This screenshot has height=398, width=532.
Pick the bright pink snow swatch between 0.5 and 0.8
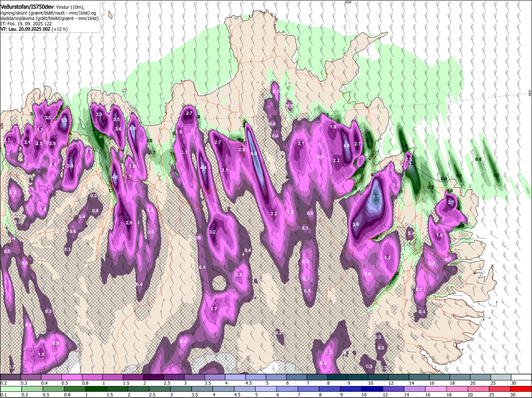[x=71, y=377]
